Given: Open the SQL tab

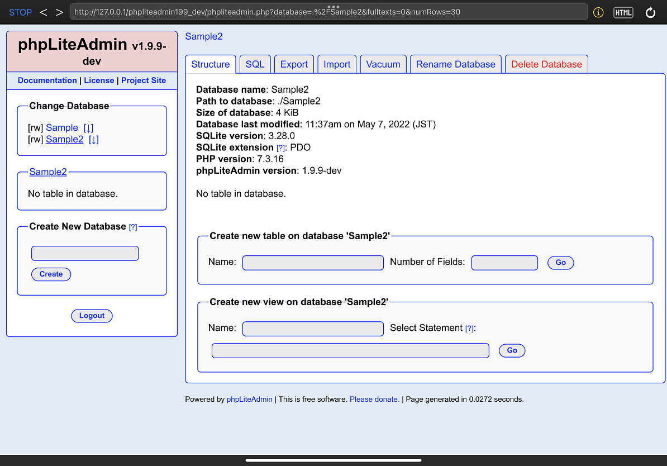Looking at the screenshot, I should 255,64.
